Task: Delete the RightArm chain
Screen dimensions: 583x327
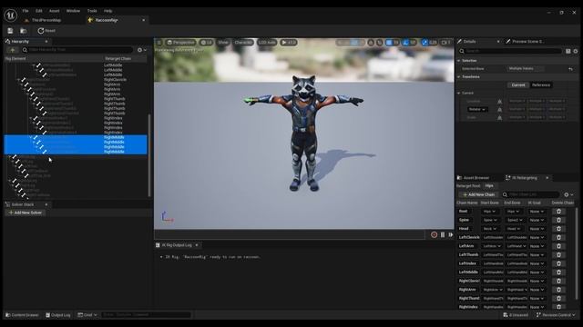Action: pyautogui.click(x=558, y=290)
